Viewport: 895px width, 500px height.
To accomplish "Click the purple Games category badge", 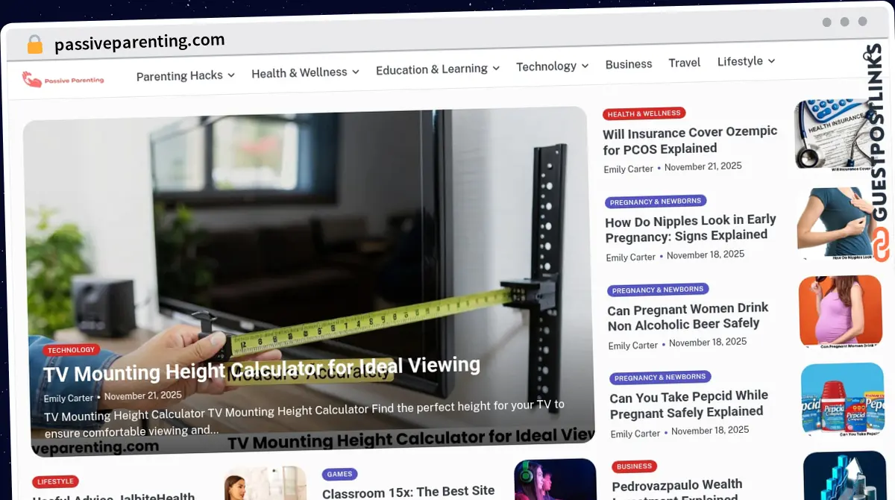I will (x=339, y=474).
